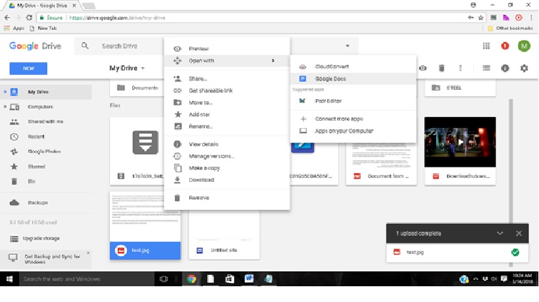
Task: Select My Drive in the sidebar
Action: coord(45,92)
